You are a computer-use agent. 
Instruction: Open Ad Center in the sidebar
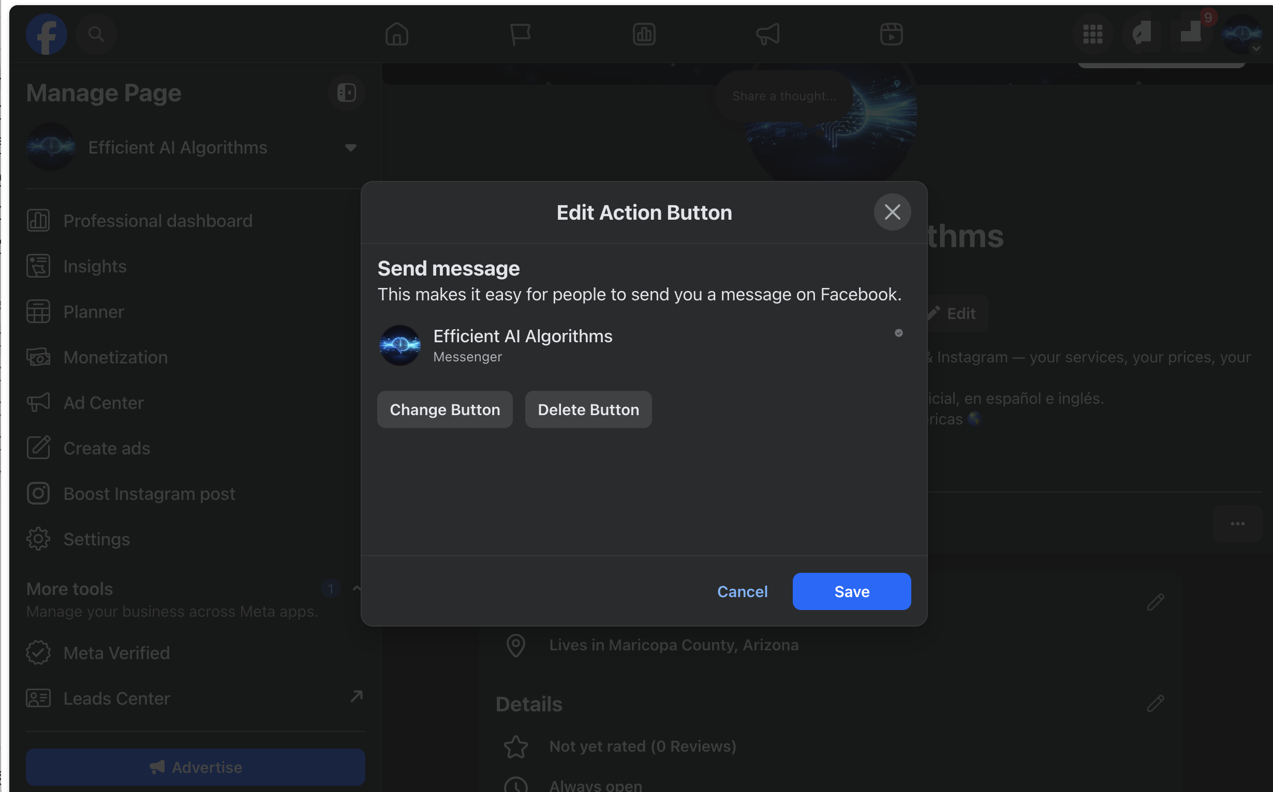tap(195, 403)
